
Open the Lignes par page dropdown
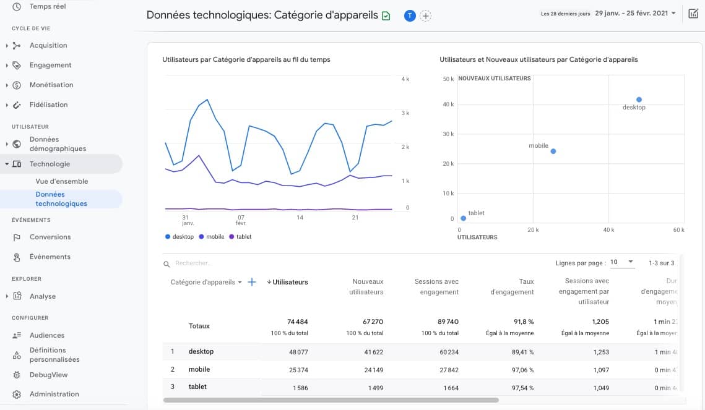pos(623,261)
